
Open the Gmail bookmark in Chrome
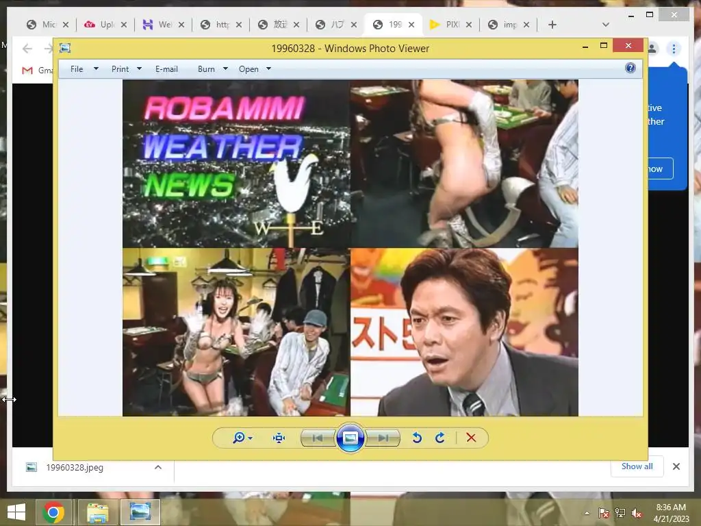click(x=37, y=71)
